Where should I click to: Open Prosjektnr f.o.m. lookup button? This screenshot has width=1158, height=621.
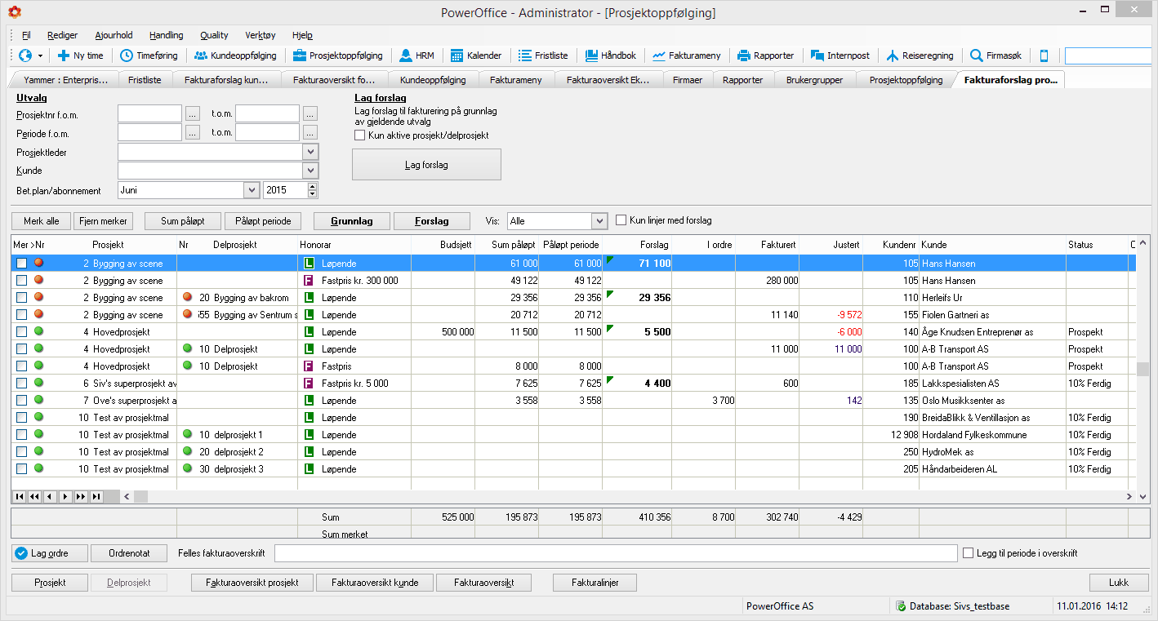coord(193,114)
